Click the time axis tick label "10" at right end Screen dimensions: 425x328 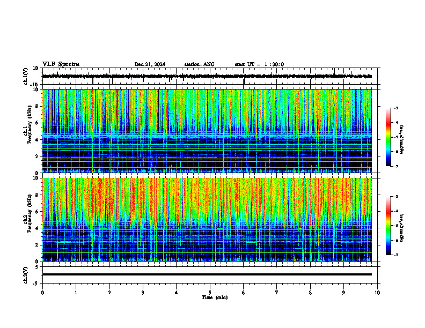(377, 293)
